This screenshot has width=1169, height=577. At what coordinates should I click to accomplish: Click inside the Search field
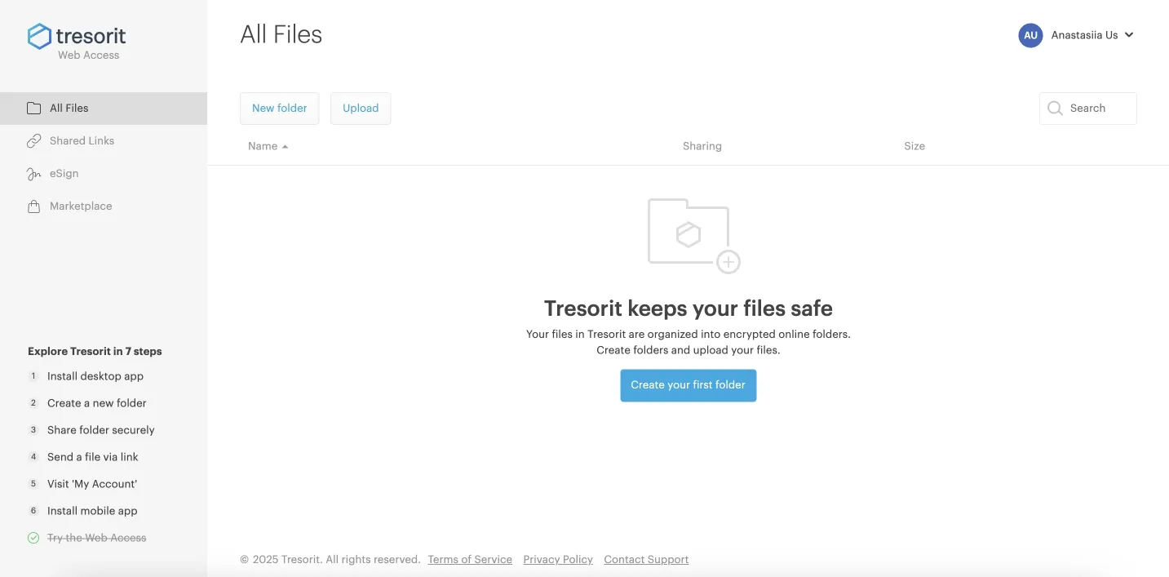[x=1093, y=108]
